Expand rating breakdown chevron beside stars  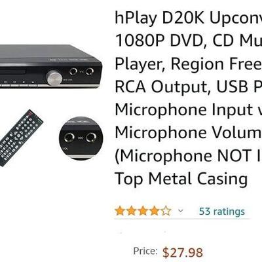[x=181, y=211]
